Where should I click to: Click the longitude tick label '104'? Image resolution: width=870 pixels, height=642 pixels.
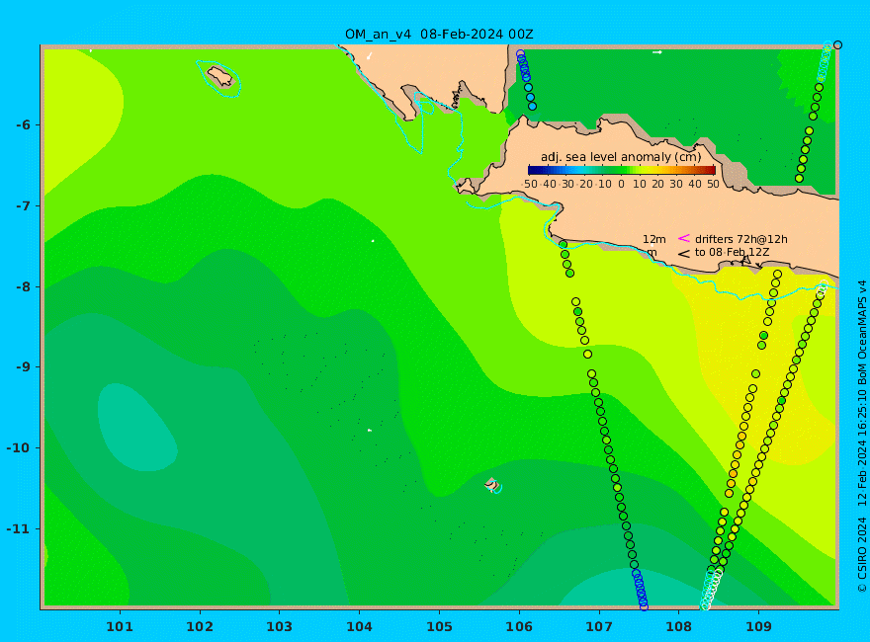coord(360,627)
